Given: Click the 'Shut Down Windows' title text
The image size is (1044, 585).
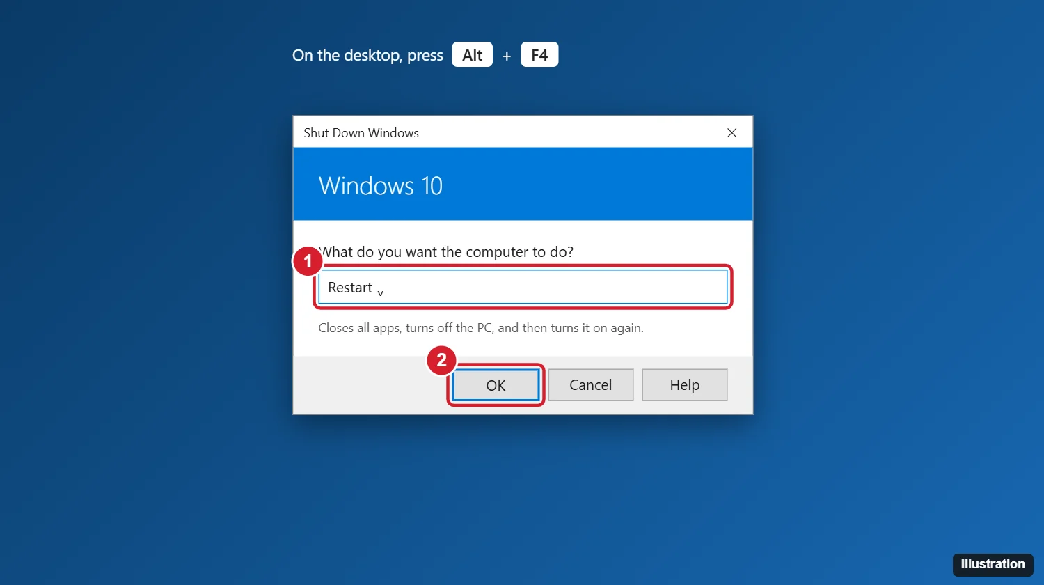Looking at the screenshot, I should [x=361, y=133].
